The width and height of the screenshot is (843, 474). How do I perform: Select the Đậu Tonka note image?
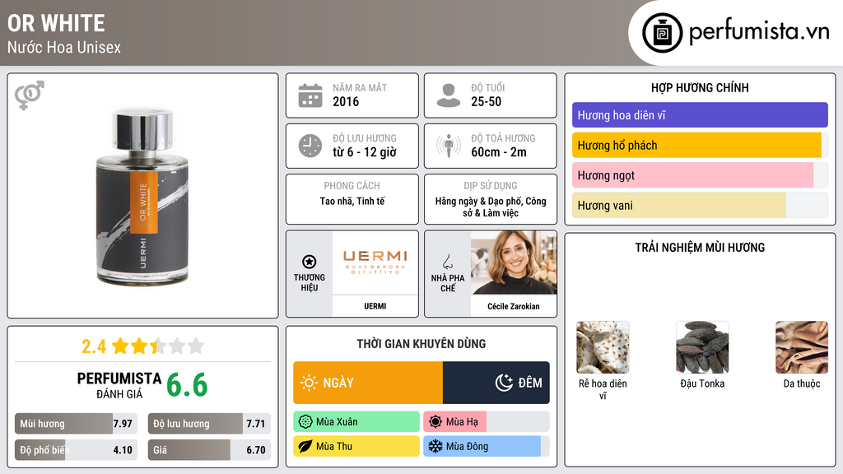point(702,347)
